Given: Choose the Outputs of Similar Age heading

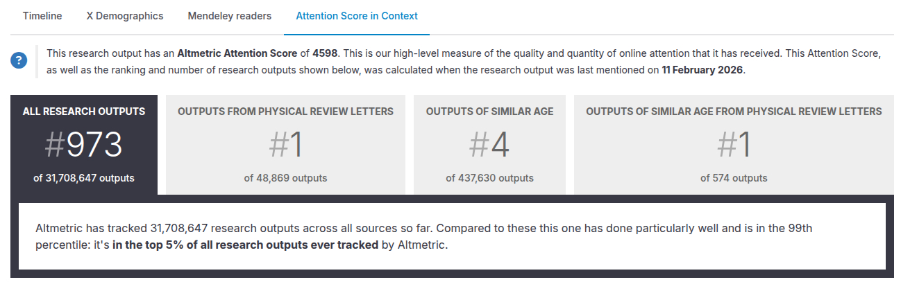Looking at the screenshot, I should tap(489, 112).
